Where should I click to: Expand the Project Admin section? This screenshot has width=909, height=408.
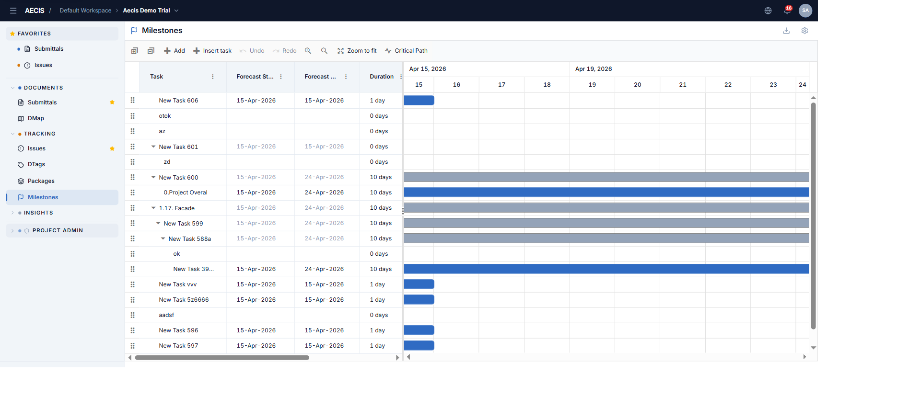[x=12, y=230]
